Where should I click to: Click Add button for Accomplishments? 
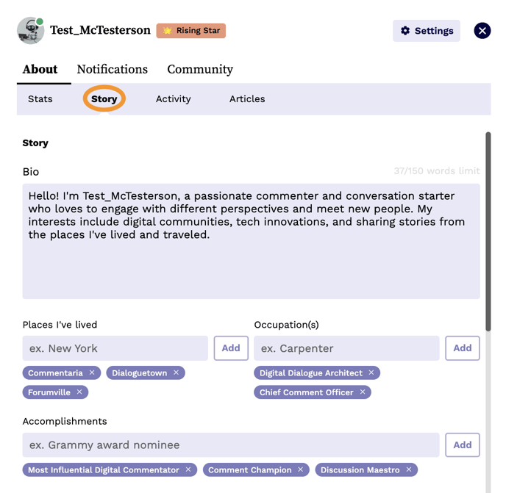tap(463, 445)
